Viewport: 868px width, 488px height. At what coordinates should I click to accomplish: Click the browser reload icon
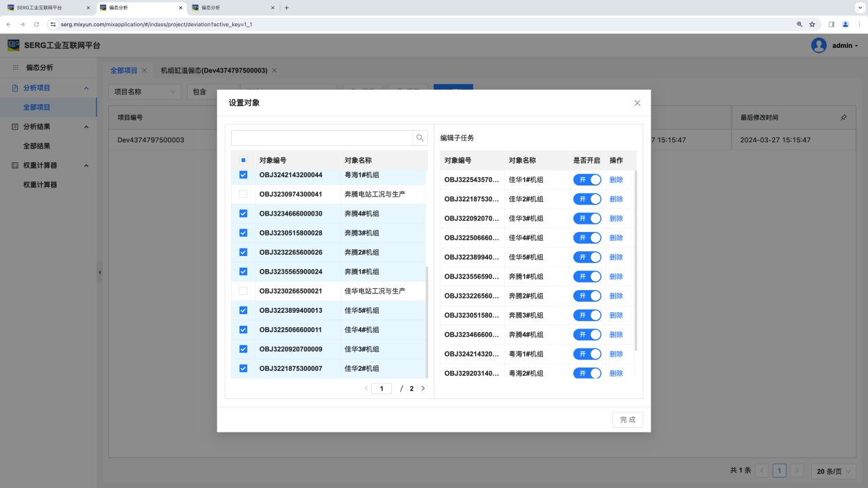pos(36,24)
